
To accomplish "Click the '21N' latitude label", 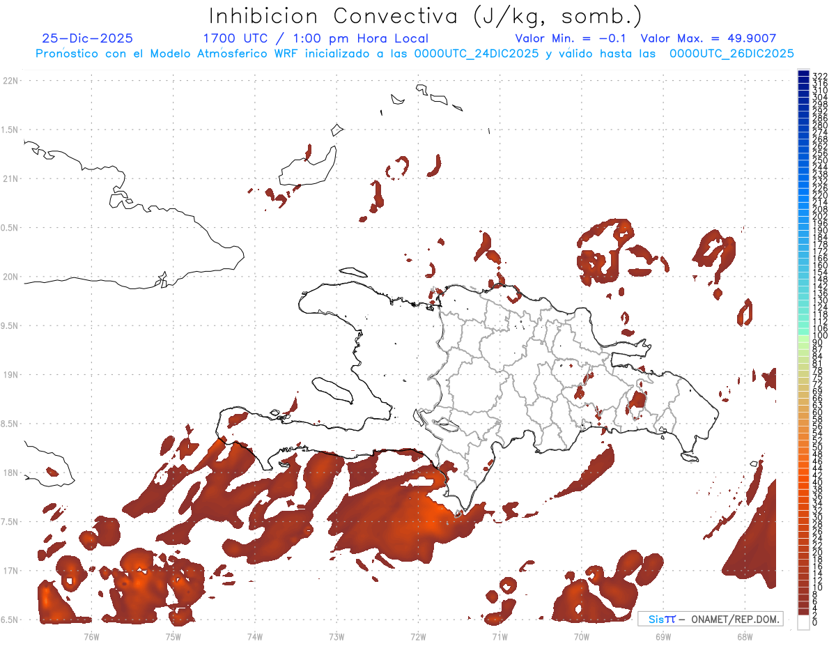I will [10, 178].
